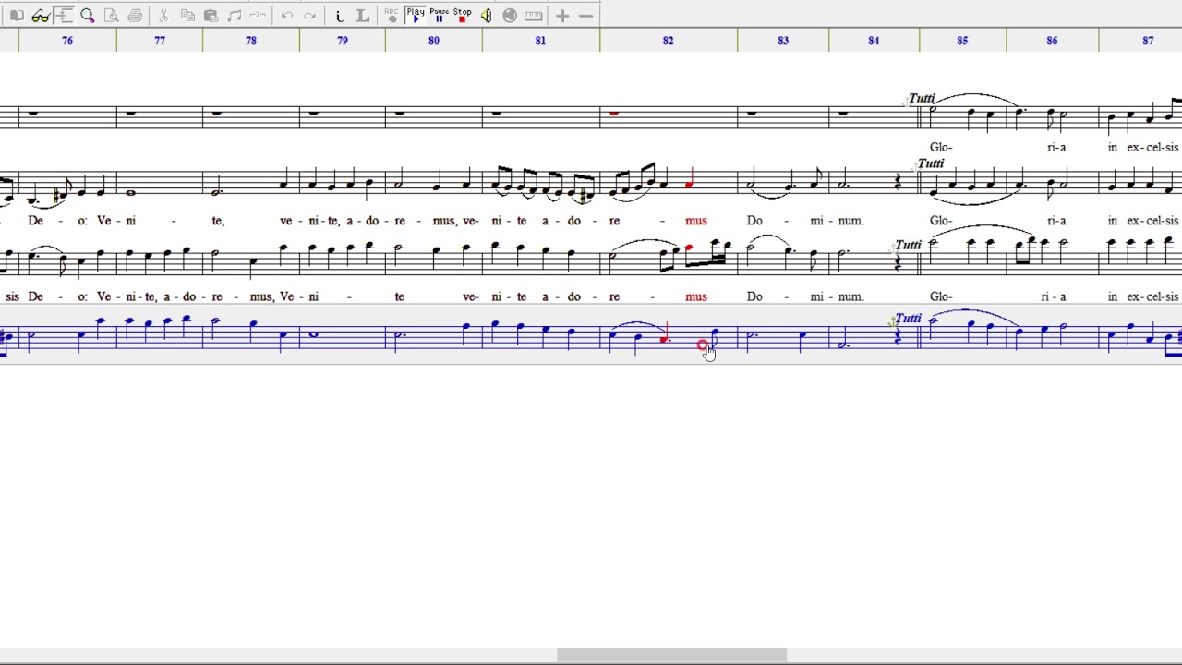The height and width of the screenshot is (665, 1182).
Task: Click the open book icon in toolbar
Action: coord(17,16)
